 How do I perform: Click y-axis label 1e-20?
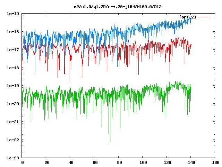13,104
